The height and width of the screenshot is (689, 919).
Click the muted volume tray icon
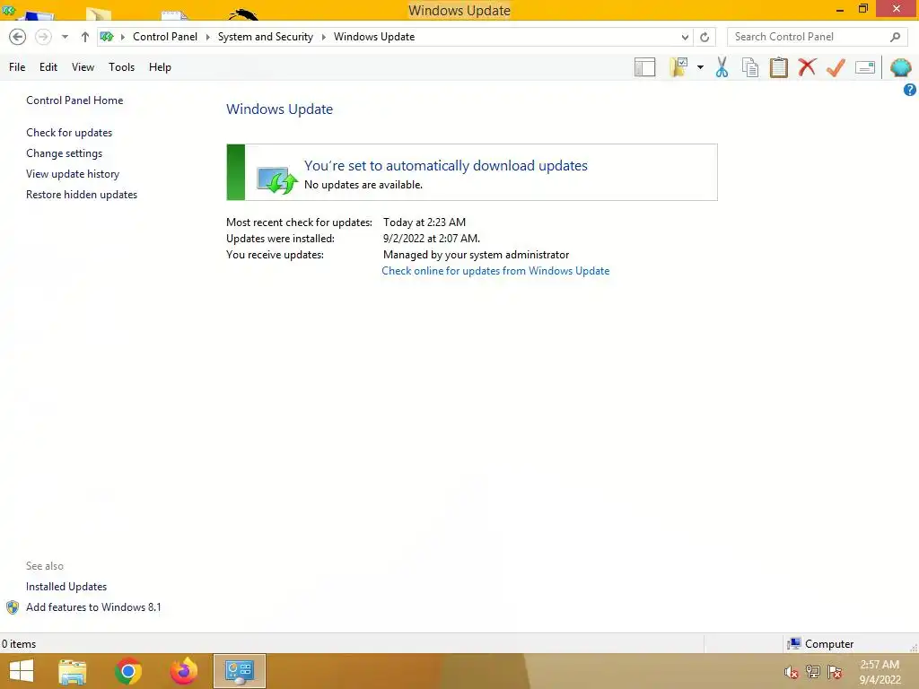[792, 672]
